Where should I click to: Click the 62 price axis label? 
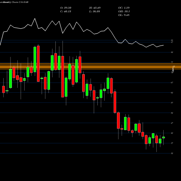coord(172,93)
